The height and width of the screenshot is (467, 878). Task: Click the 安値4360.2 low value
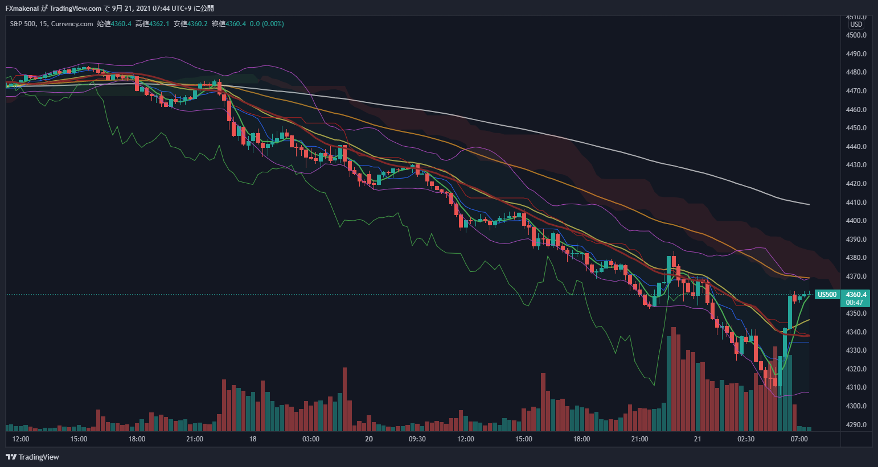(191, 24)
